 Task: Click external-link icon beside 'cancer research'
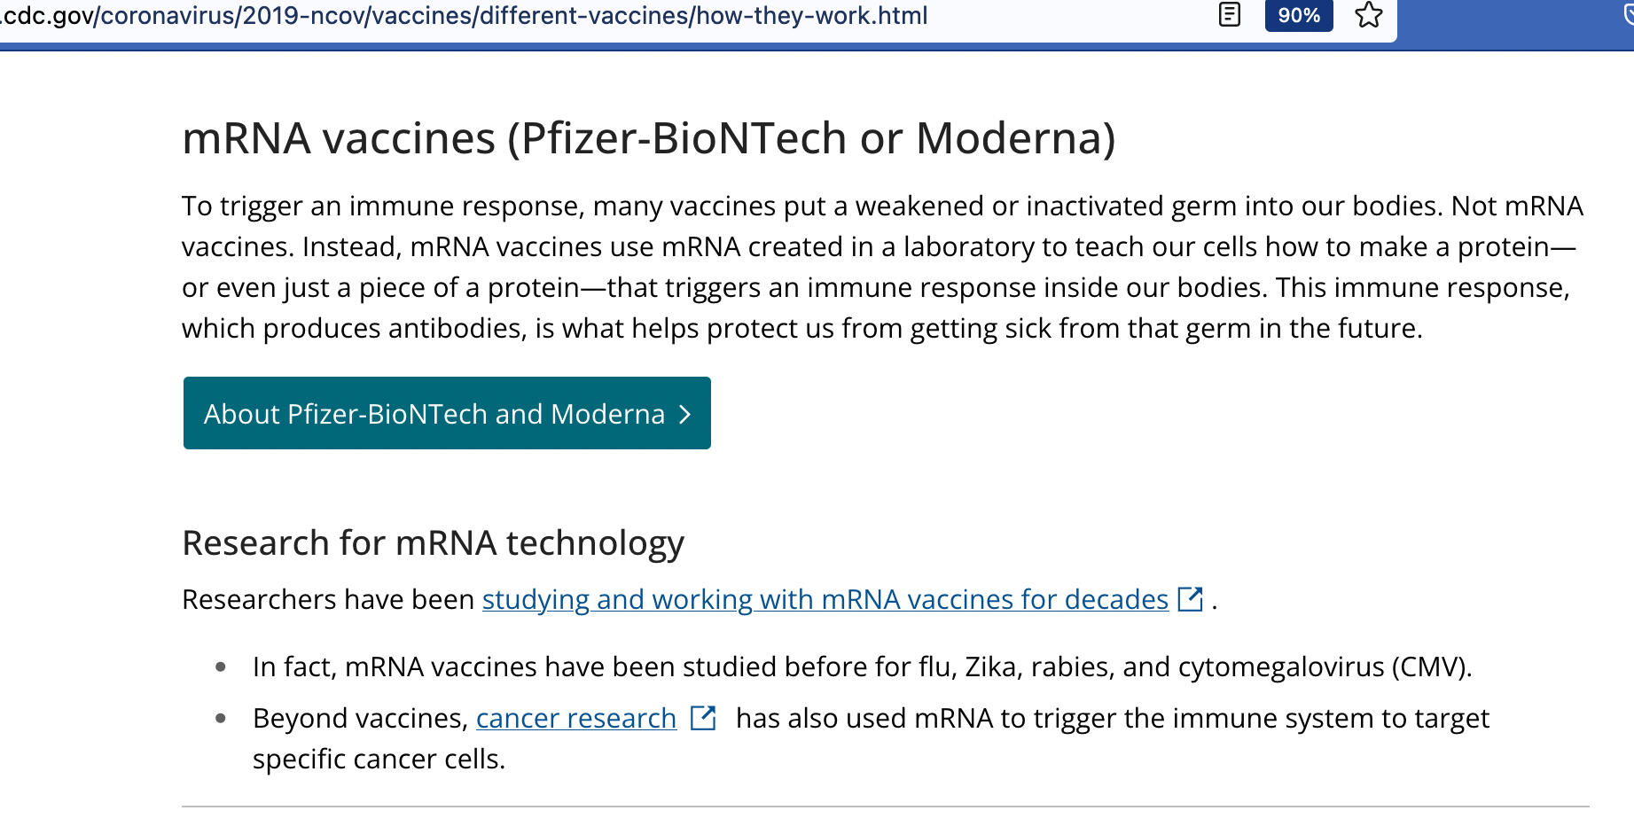703,718
